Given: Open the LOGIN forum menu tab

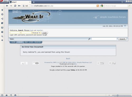Looking at the screenshot, I should 31,42.
